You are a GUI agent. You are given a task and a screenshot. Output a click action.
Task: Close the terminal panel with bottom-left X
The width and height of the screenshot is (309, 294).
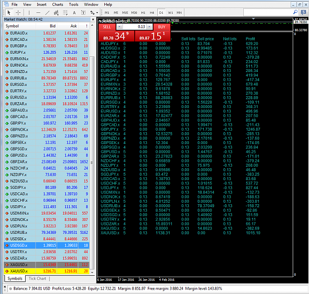tap(5, 287)
